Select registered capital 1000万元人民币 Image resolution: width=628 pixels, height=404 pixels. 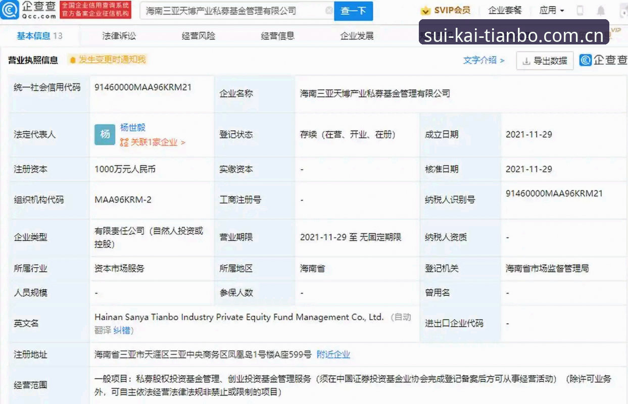[x=125, y=169]
